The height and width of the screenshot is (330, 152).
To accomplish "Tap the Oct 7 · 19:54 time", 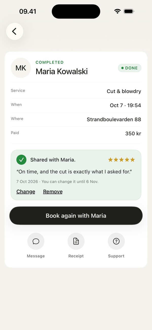I will pyautogui.click(x=125, y=105).
